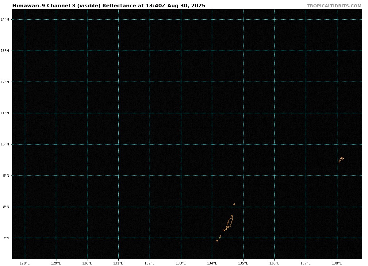Click the 135°E longitude label
Viewport: 368px width, 266px height.
pos(243,263)
